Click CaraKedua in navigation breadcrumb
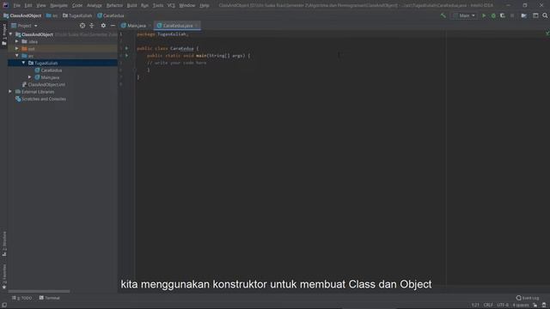550x309 pixels. 111,15
